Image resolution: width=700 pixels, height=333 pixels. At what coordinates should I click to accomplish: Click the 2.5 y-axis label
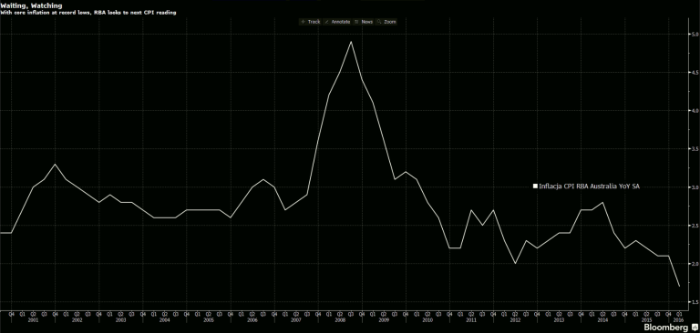(695, 226)
